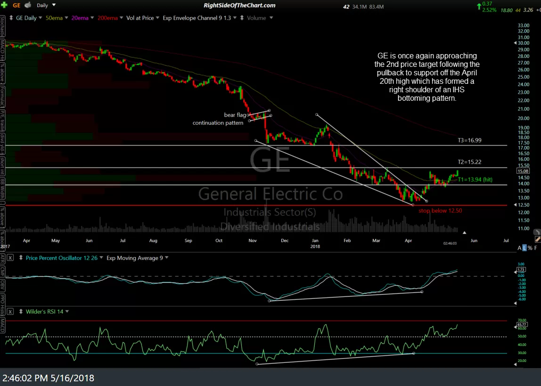Toggle arithmetic scale A button
This screenshot has width=541, height=386.
[520, 248]
